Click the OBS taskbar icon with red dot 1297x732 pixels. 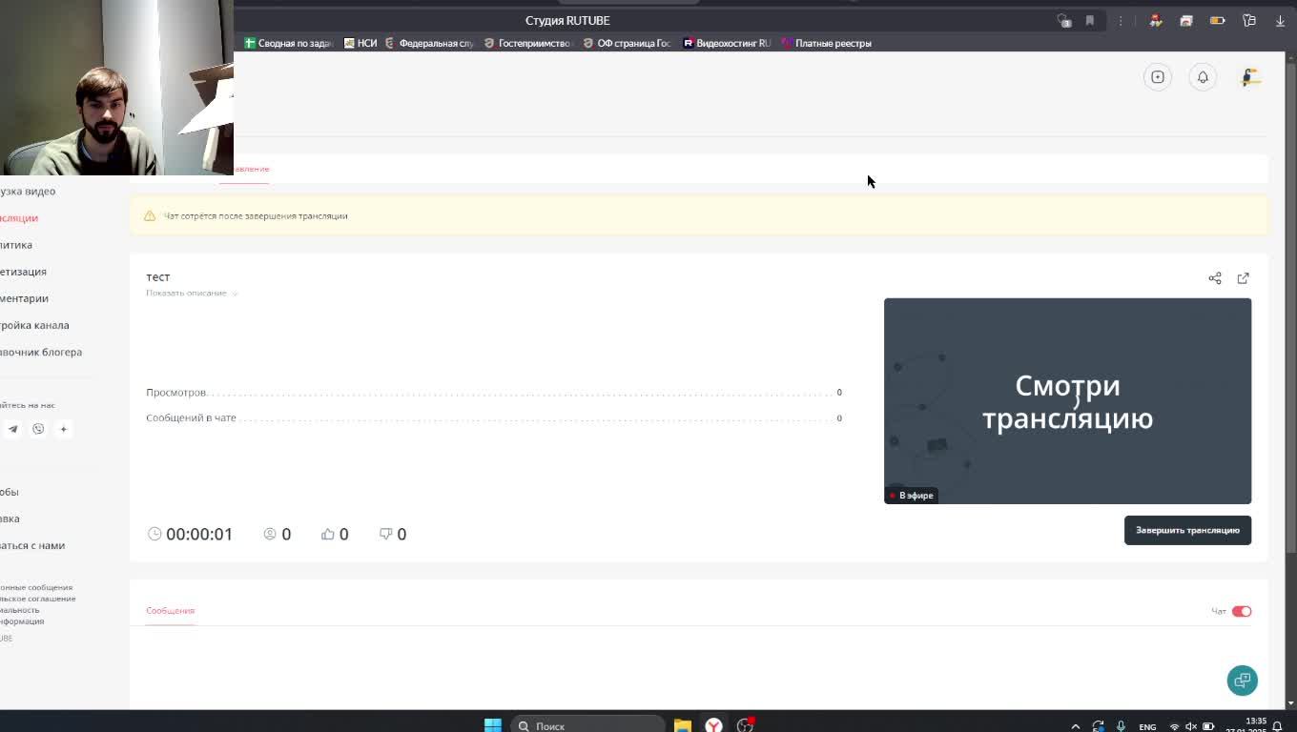745,725
